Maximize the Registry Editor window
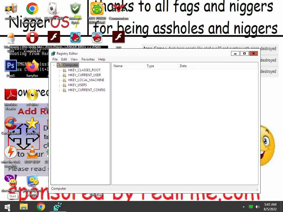Screen dimensions: 283x212 pos(244,54)
